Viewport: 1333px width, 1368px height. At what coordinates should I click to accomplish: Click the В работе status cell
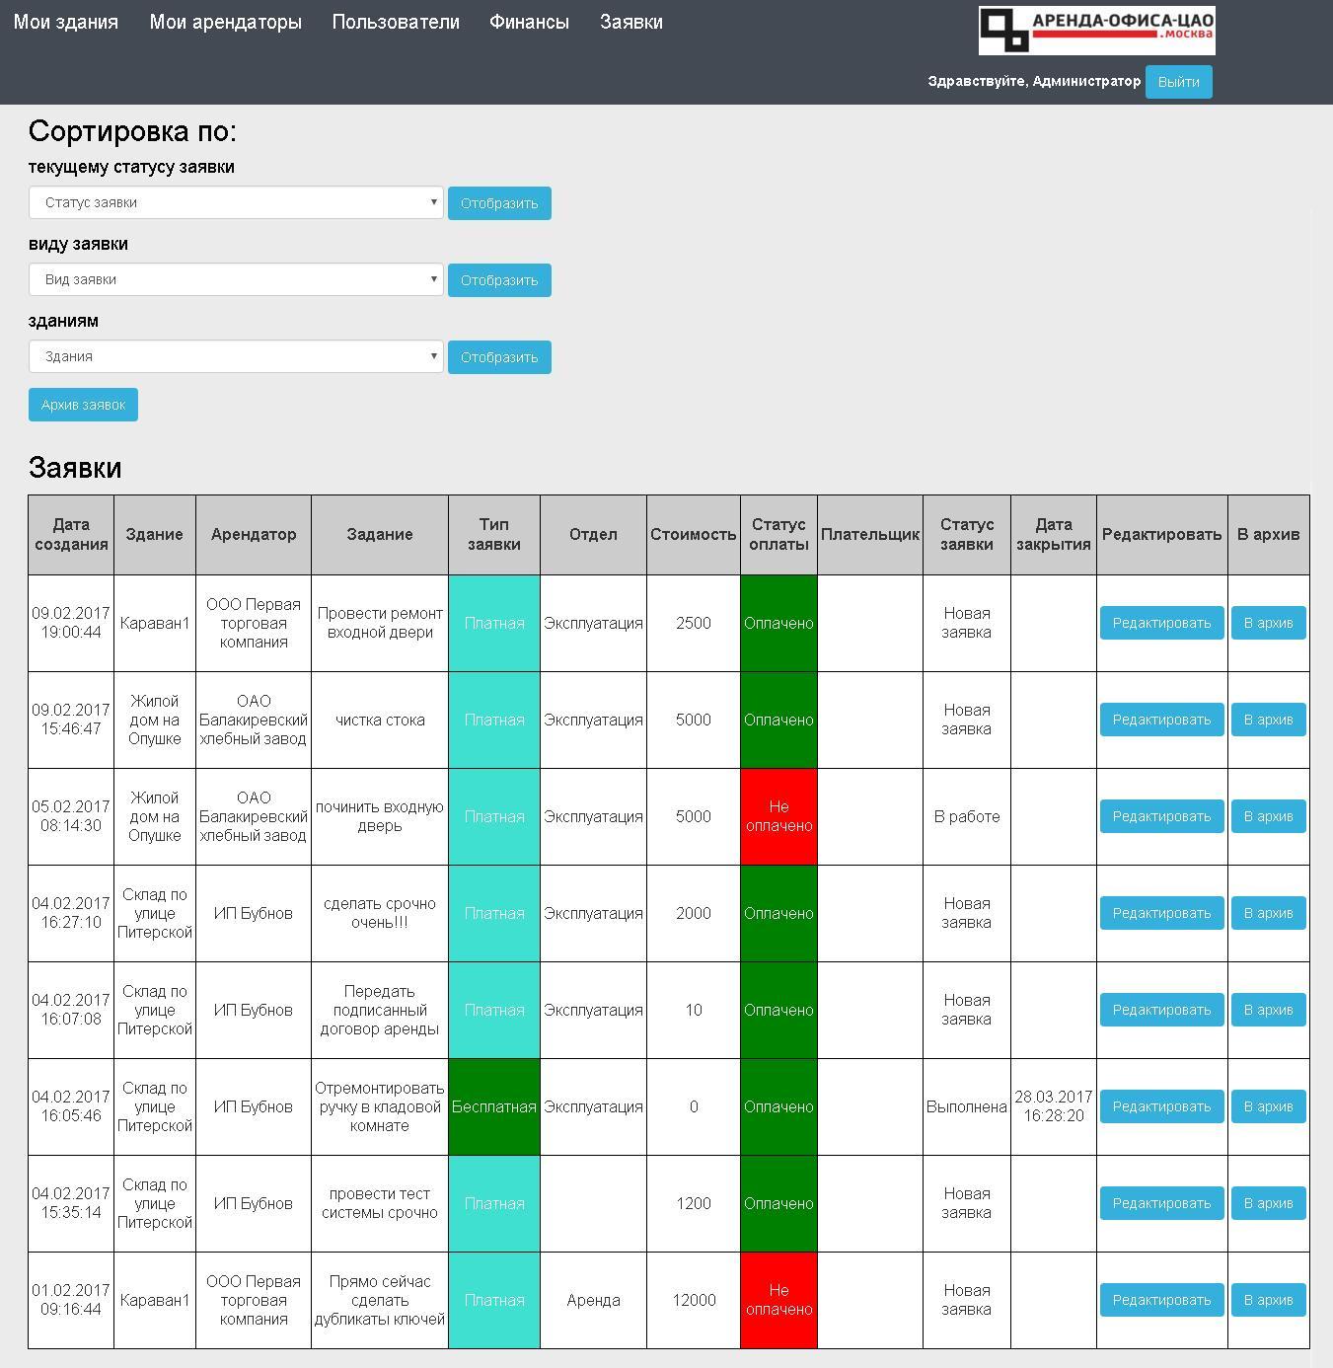click(967, 816)
